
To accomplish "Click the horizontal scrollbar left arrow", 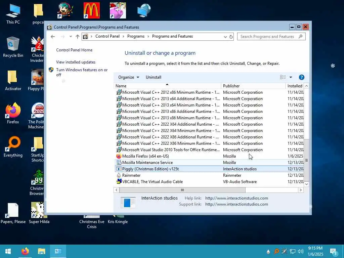I will tap(117, 190).
